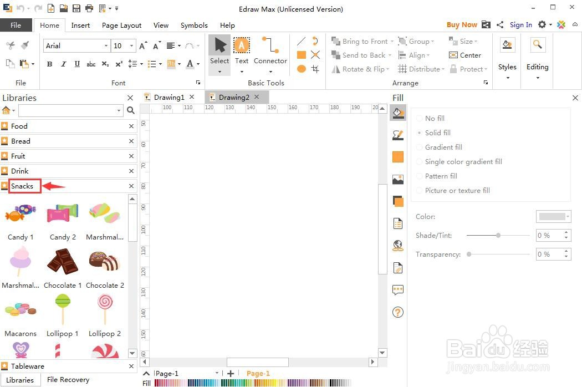Viewport: 582px width, 387px height.
Task: Pick a color from the bottom Fill palette
Action: pyautogui.click(x=252, y=383)
